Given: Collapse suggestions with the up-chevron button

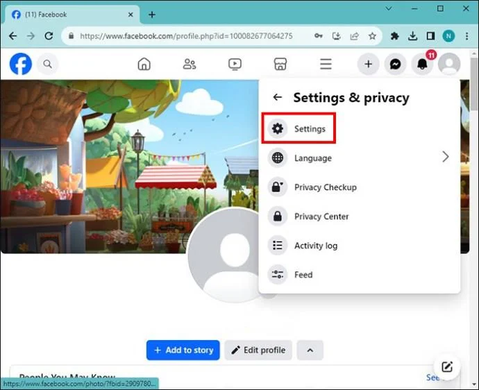Looking at the screenshot, I should point(310,350).
